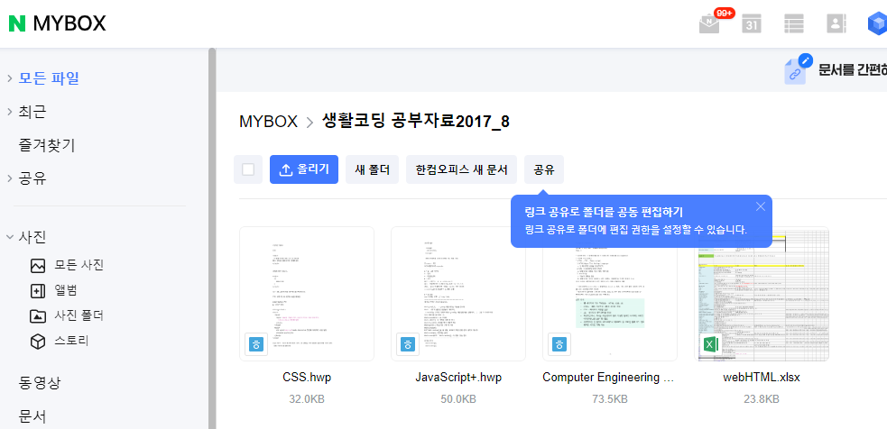This screenshot has height=429, width=887.
Task: Open 공유 in the sidebar
Action: (32, 178)
